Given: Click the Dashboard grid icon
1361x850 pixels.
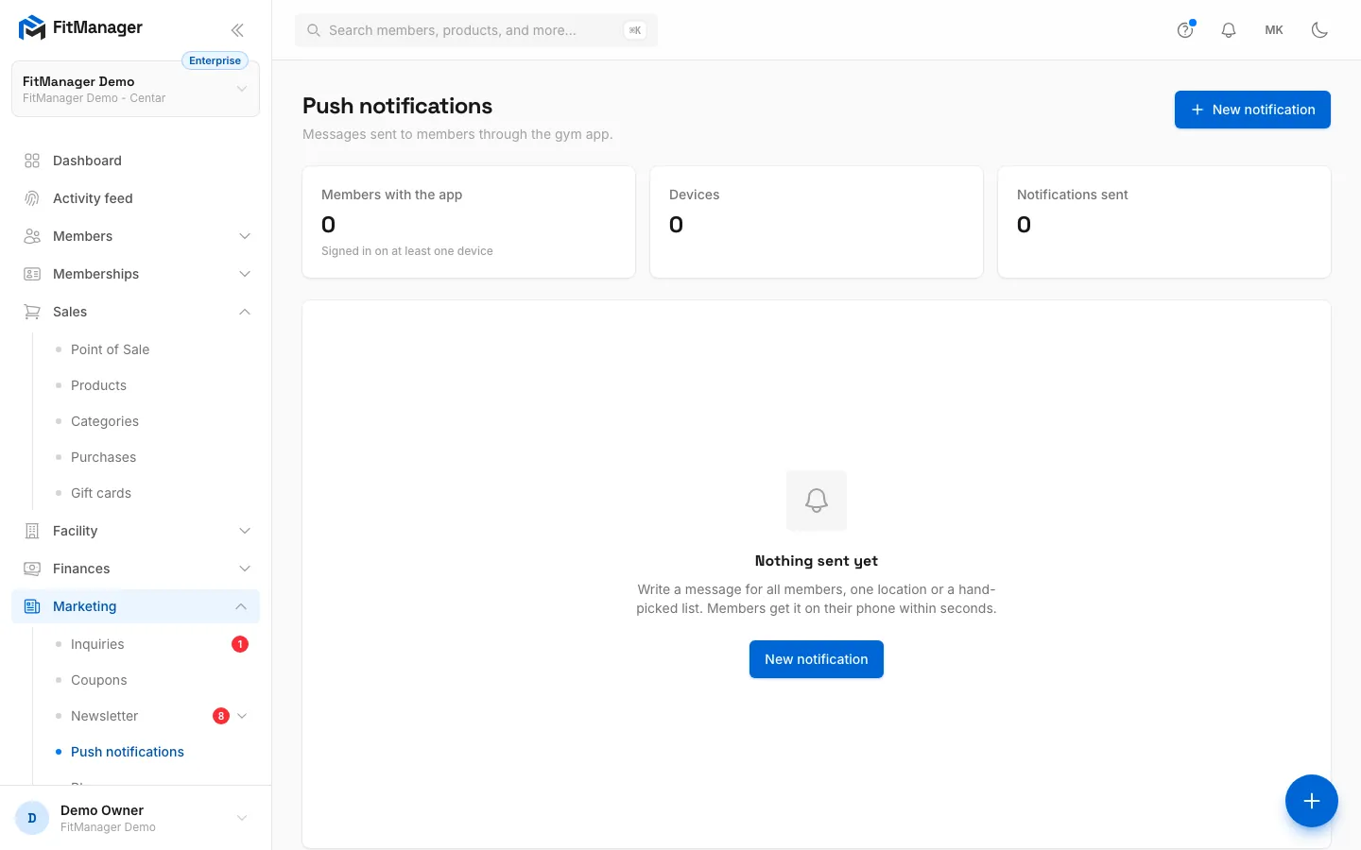Looking at the screenshot, I should [32, 161].
